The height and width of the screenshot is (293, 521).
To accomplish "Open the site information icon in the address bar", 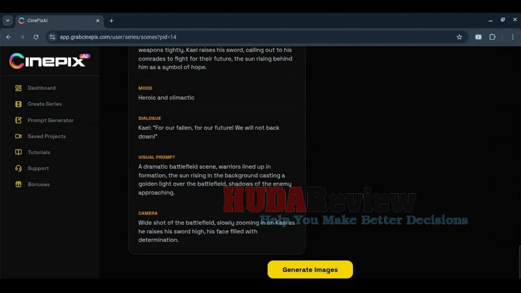I will [52, 37].
